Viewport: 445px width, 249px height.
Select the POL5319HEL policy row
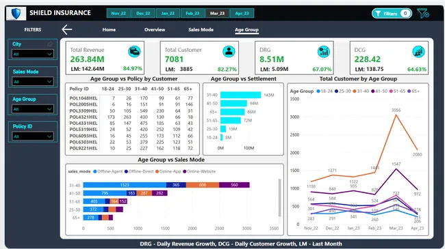(131, 130)
